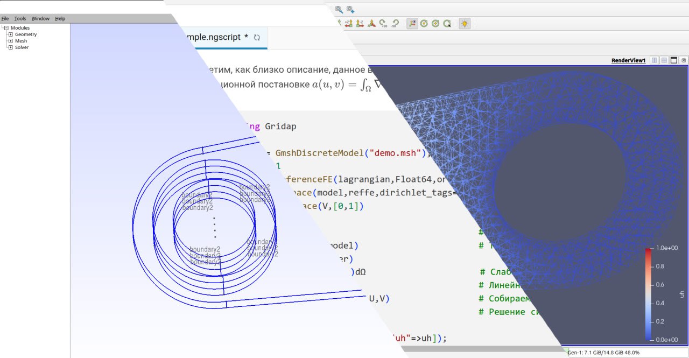This screenshot has height=358, width=689.
Task: Click the Zoom Closest To Data icon in ParaView
Action: click(350, 10)
